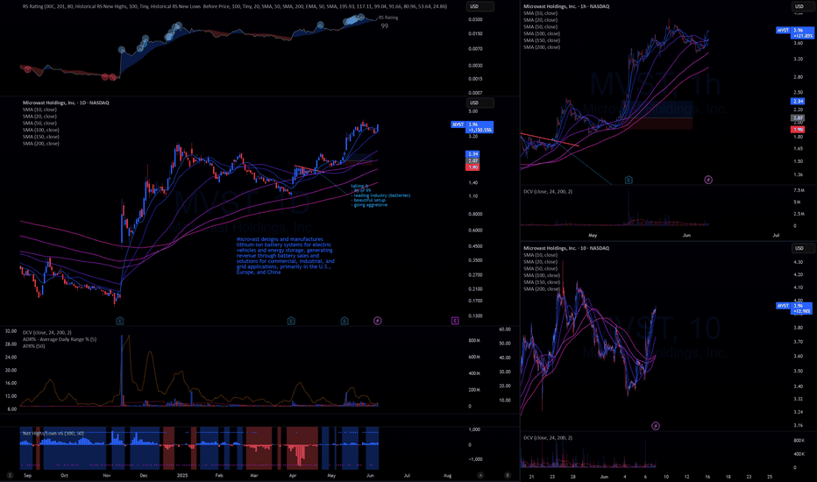Select SMA (200, close) legend on daily chart
The width and height of the screenshot is (817, 482).
tap(40, 144)
